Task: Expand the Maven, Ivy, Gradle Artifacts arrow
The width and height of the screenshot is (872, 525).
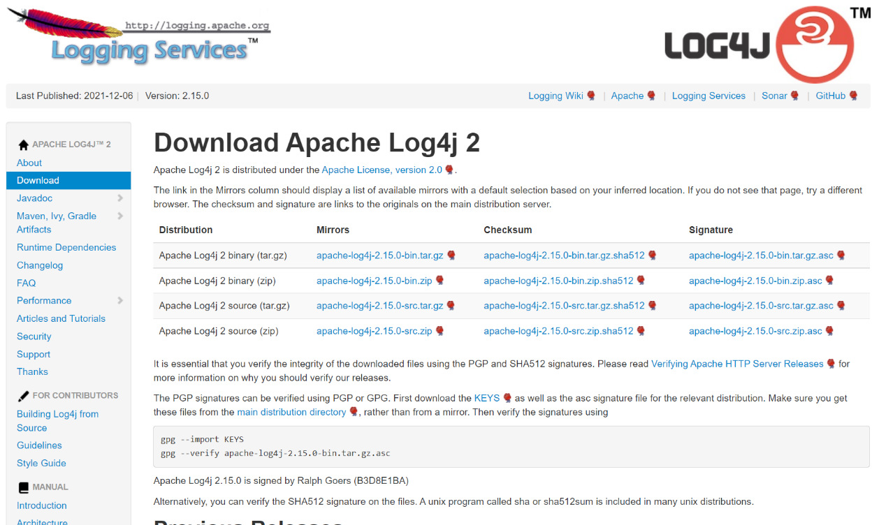Action: pyautogui.click(x=120, y=216)
